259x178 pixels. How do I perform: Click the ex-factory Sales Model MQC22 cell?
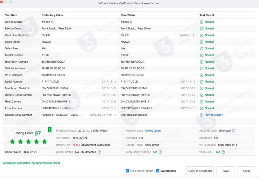point(46,42)
